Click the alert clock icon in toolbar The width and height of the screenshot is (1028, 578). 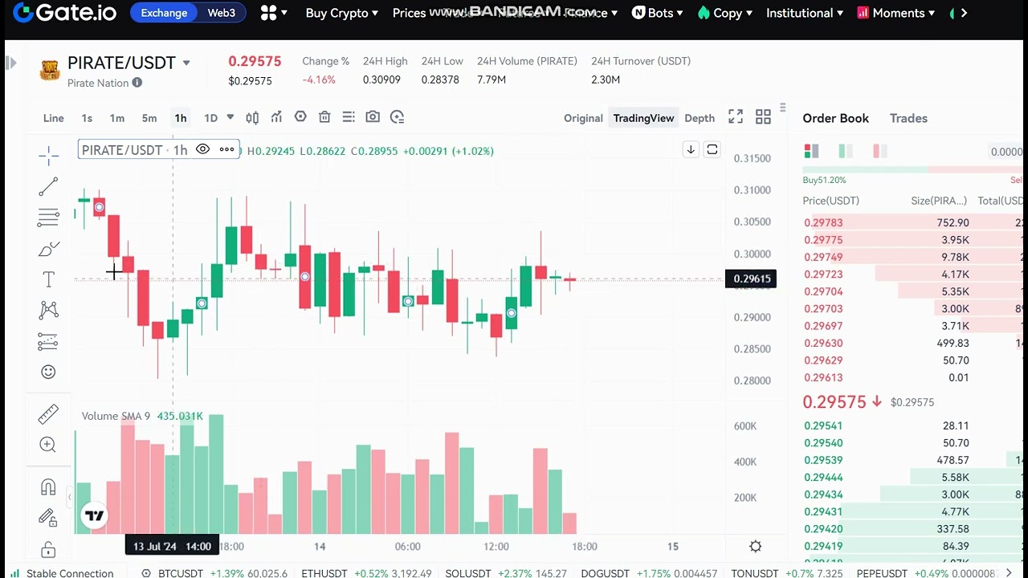pos(397,117)
